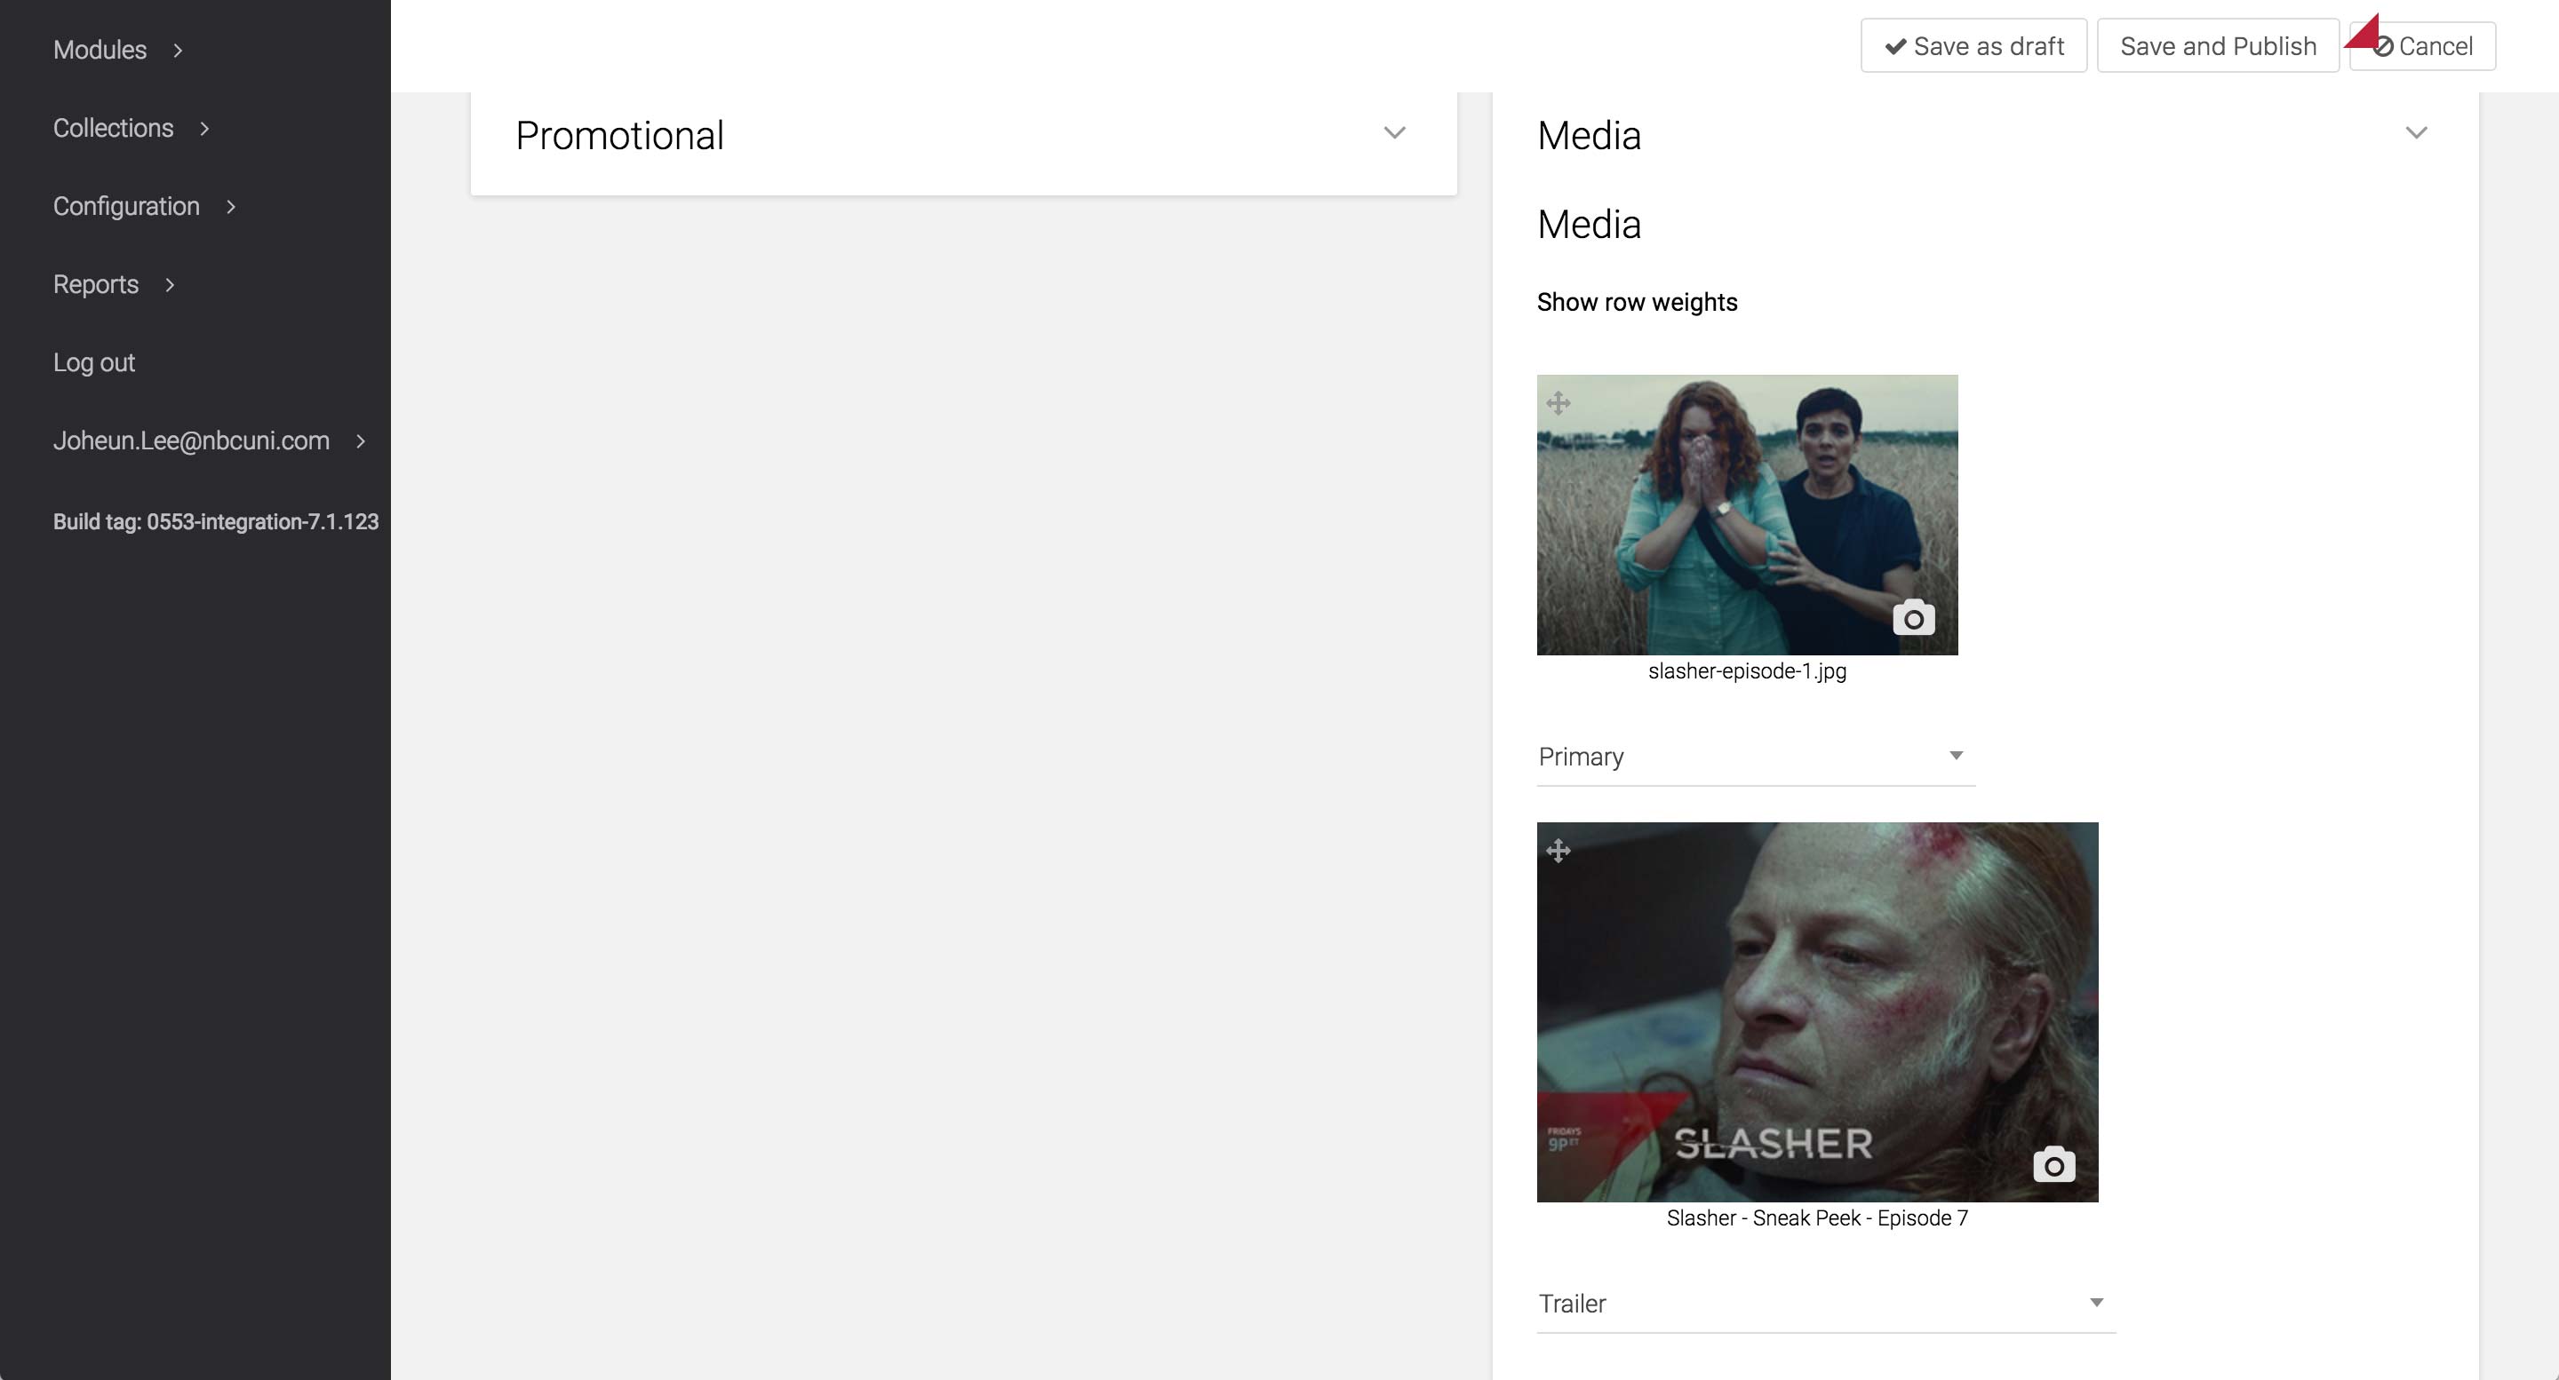Click drag handle on Slasher Sneak Peek thumbnail
Image resolution: width=2559 pixels, height=1380 pixels.
click(x=1558, y=850)
